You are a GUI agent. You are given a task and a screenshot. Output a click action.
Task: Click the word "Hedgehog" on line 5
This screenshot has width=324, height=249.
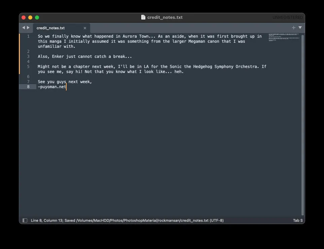[203, 67]
